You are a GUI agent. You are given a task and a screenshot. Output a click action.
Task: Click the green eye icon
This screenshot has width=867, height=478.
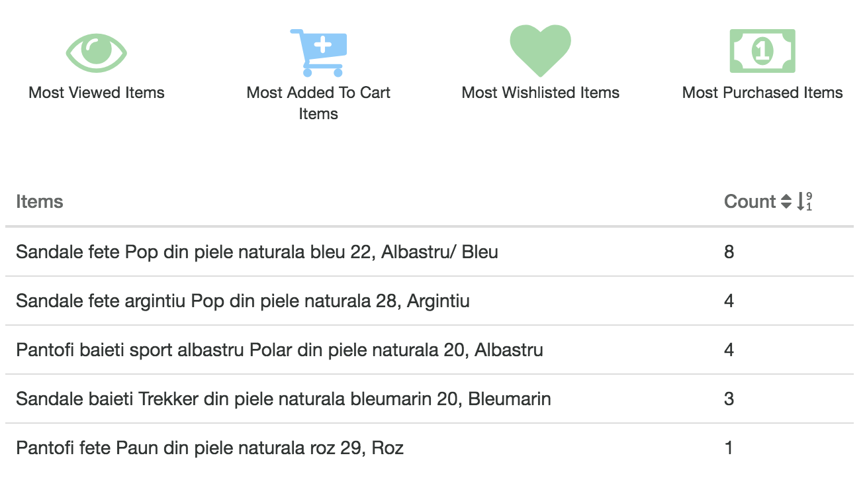click(x=97, y=52)
